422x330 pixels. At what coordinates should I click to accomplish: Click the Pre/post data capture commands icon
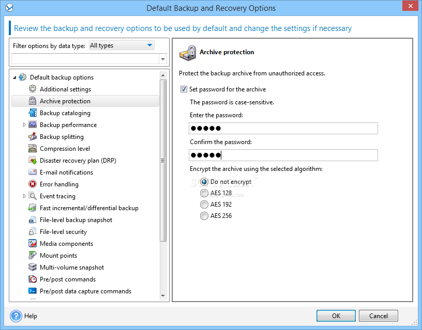point(33,291)
